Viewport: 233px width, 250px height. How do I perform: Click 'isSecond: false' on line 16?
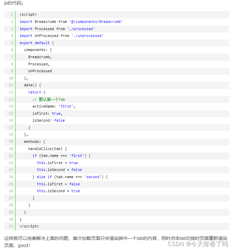pos(49,120)
